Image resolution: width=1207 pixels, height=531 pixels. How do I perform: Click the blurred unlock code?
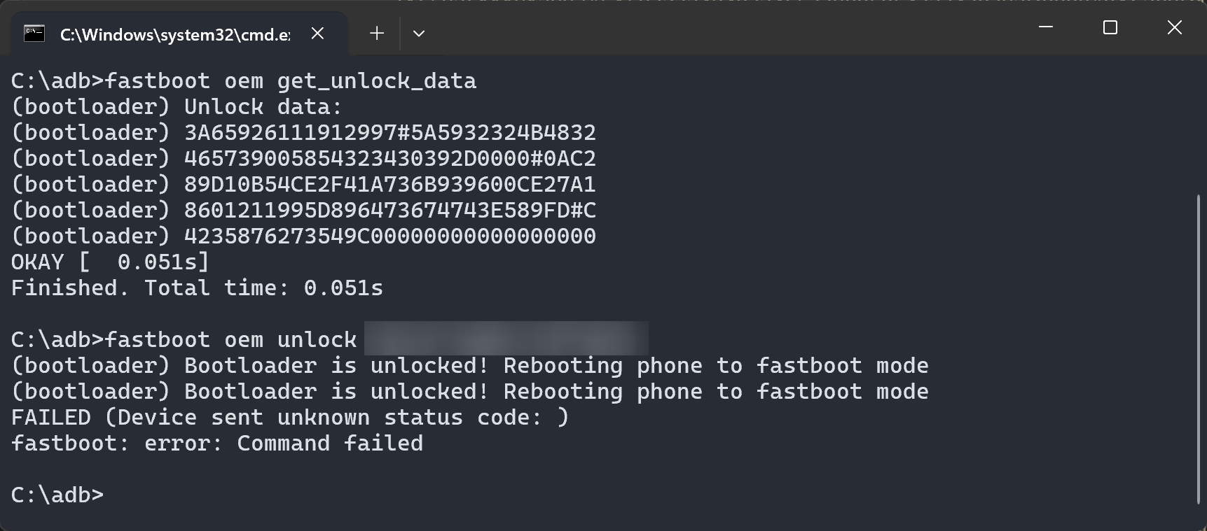(506, 339)
